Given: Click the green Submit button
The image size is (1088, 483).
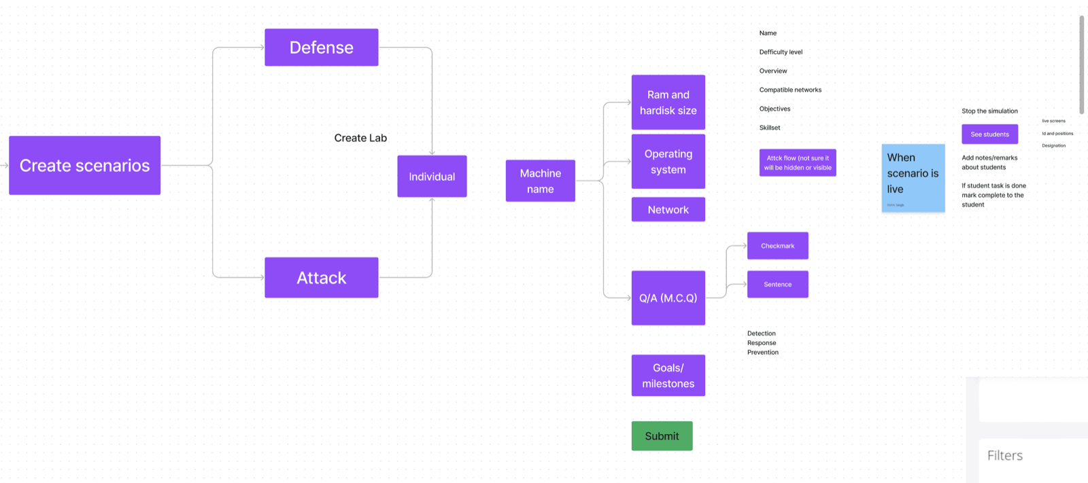Looking at the screenshot, I should 662,436.
